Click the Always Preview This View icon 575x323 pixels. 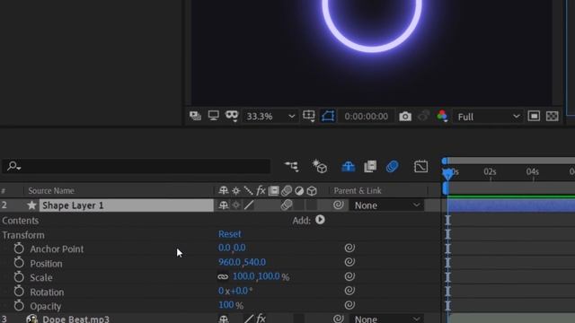[195, 116]
